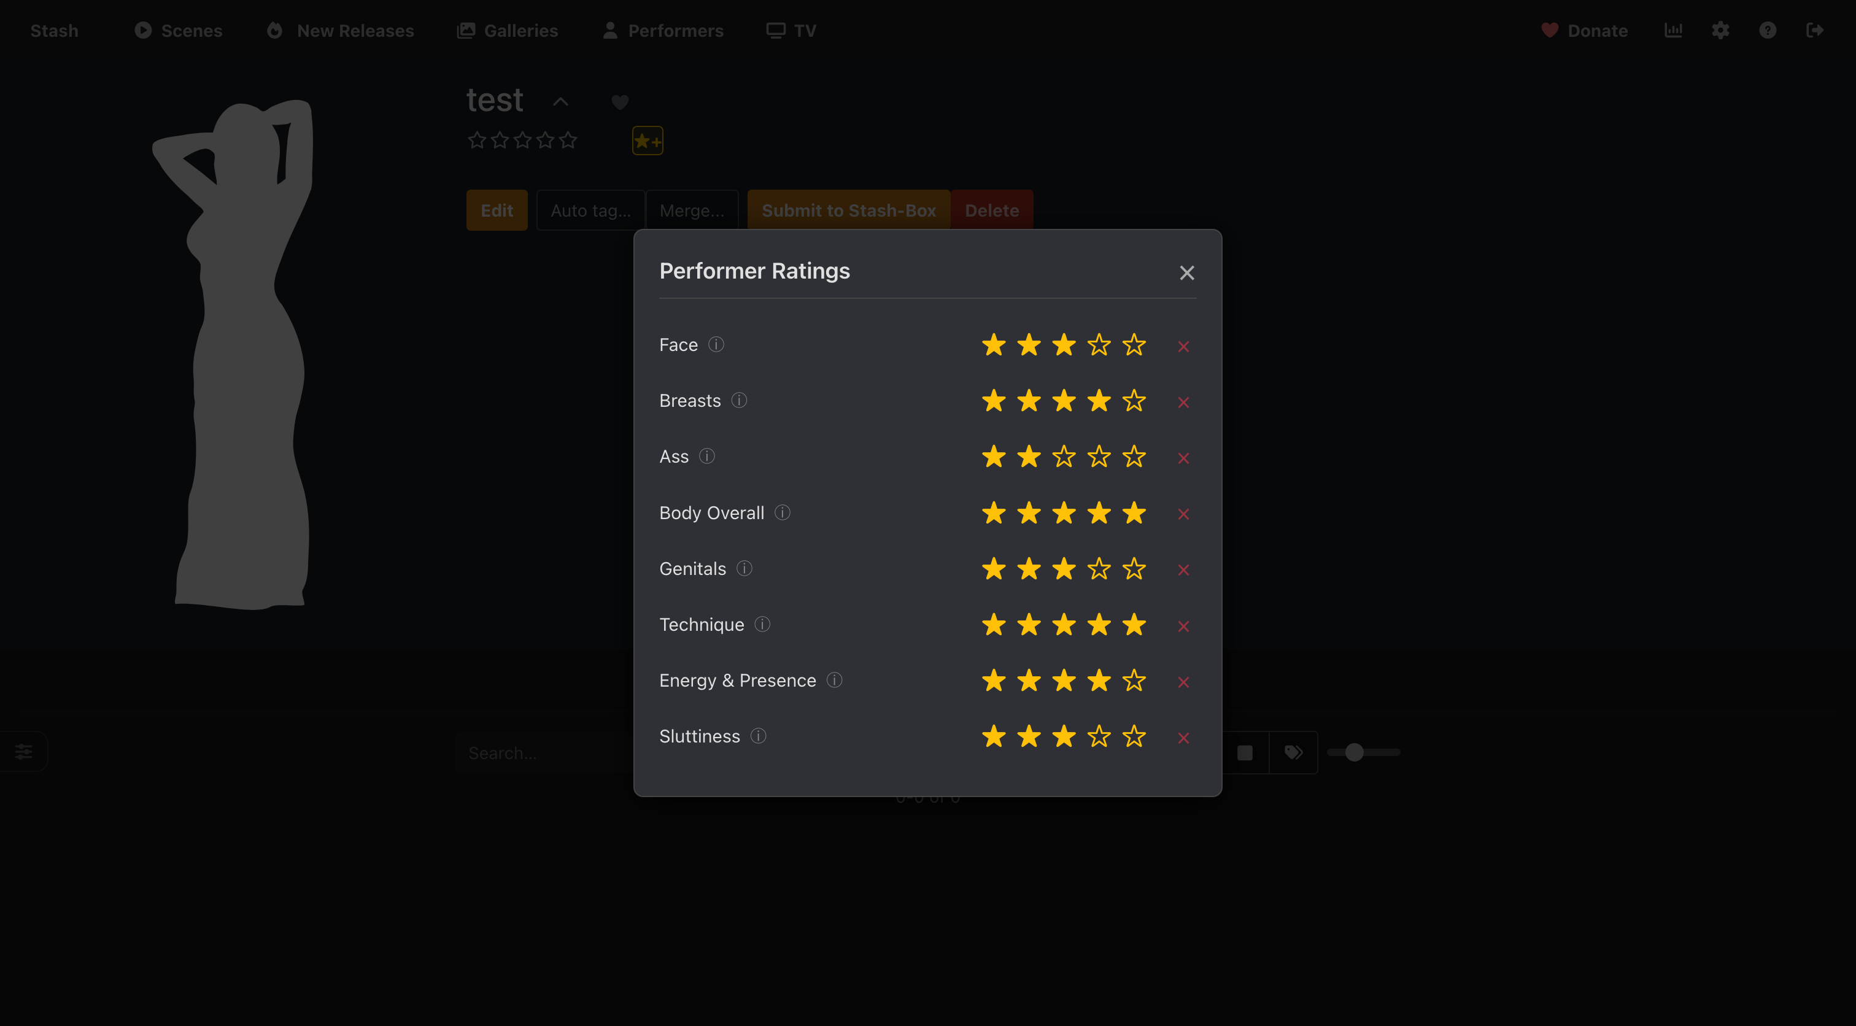Open the Auto tag... options
The image size is (1856, 1026).
[590, 210]
